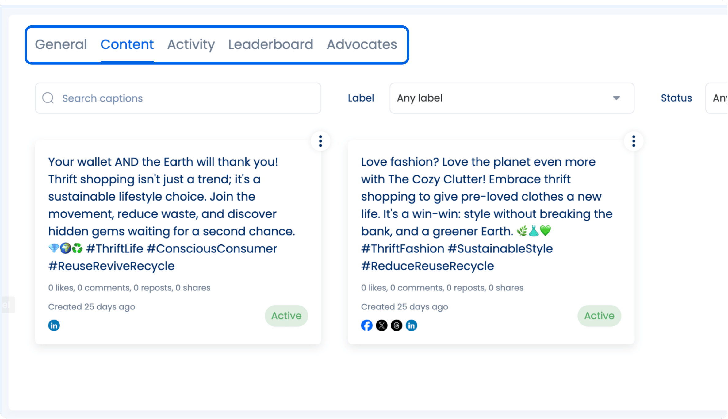Select the Content tab
Image resolution: width=728 pixels, height=419 pixels.
(127, 44)
